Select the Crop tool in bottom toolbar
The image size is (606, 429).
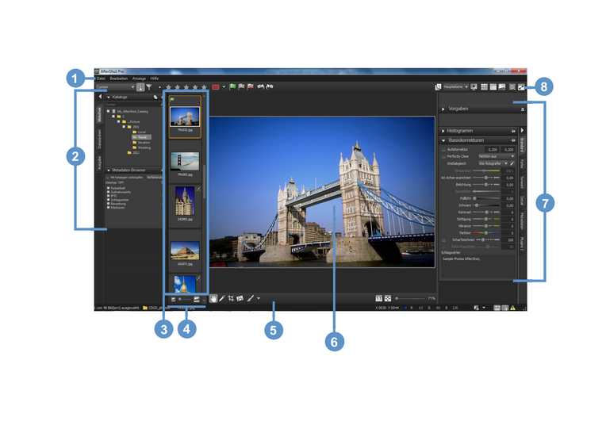[231, 298]
